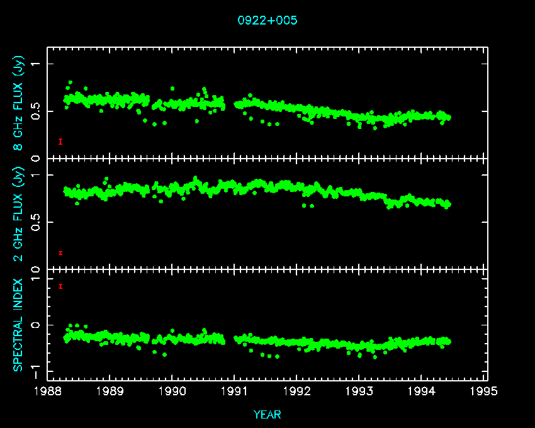This screenshot has height=428, width=535.
Task: Select the 1989 tick label
Action: tap(110, 391)
